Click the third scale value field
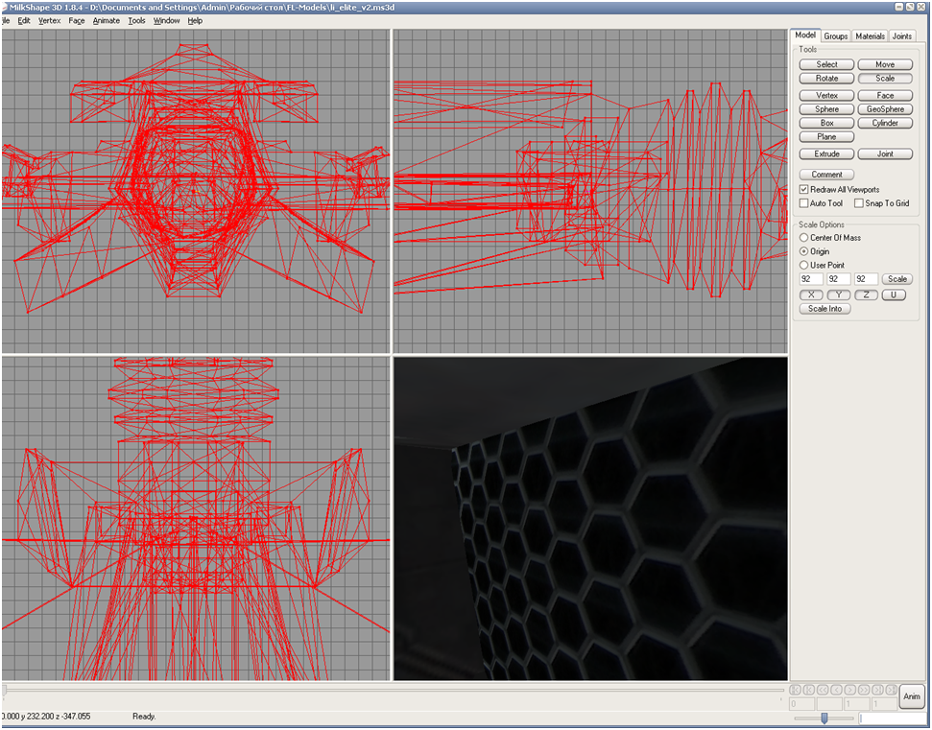 pyautogui.click(x=866, y=278)
